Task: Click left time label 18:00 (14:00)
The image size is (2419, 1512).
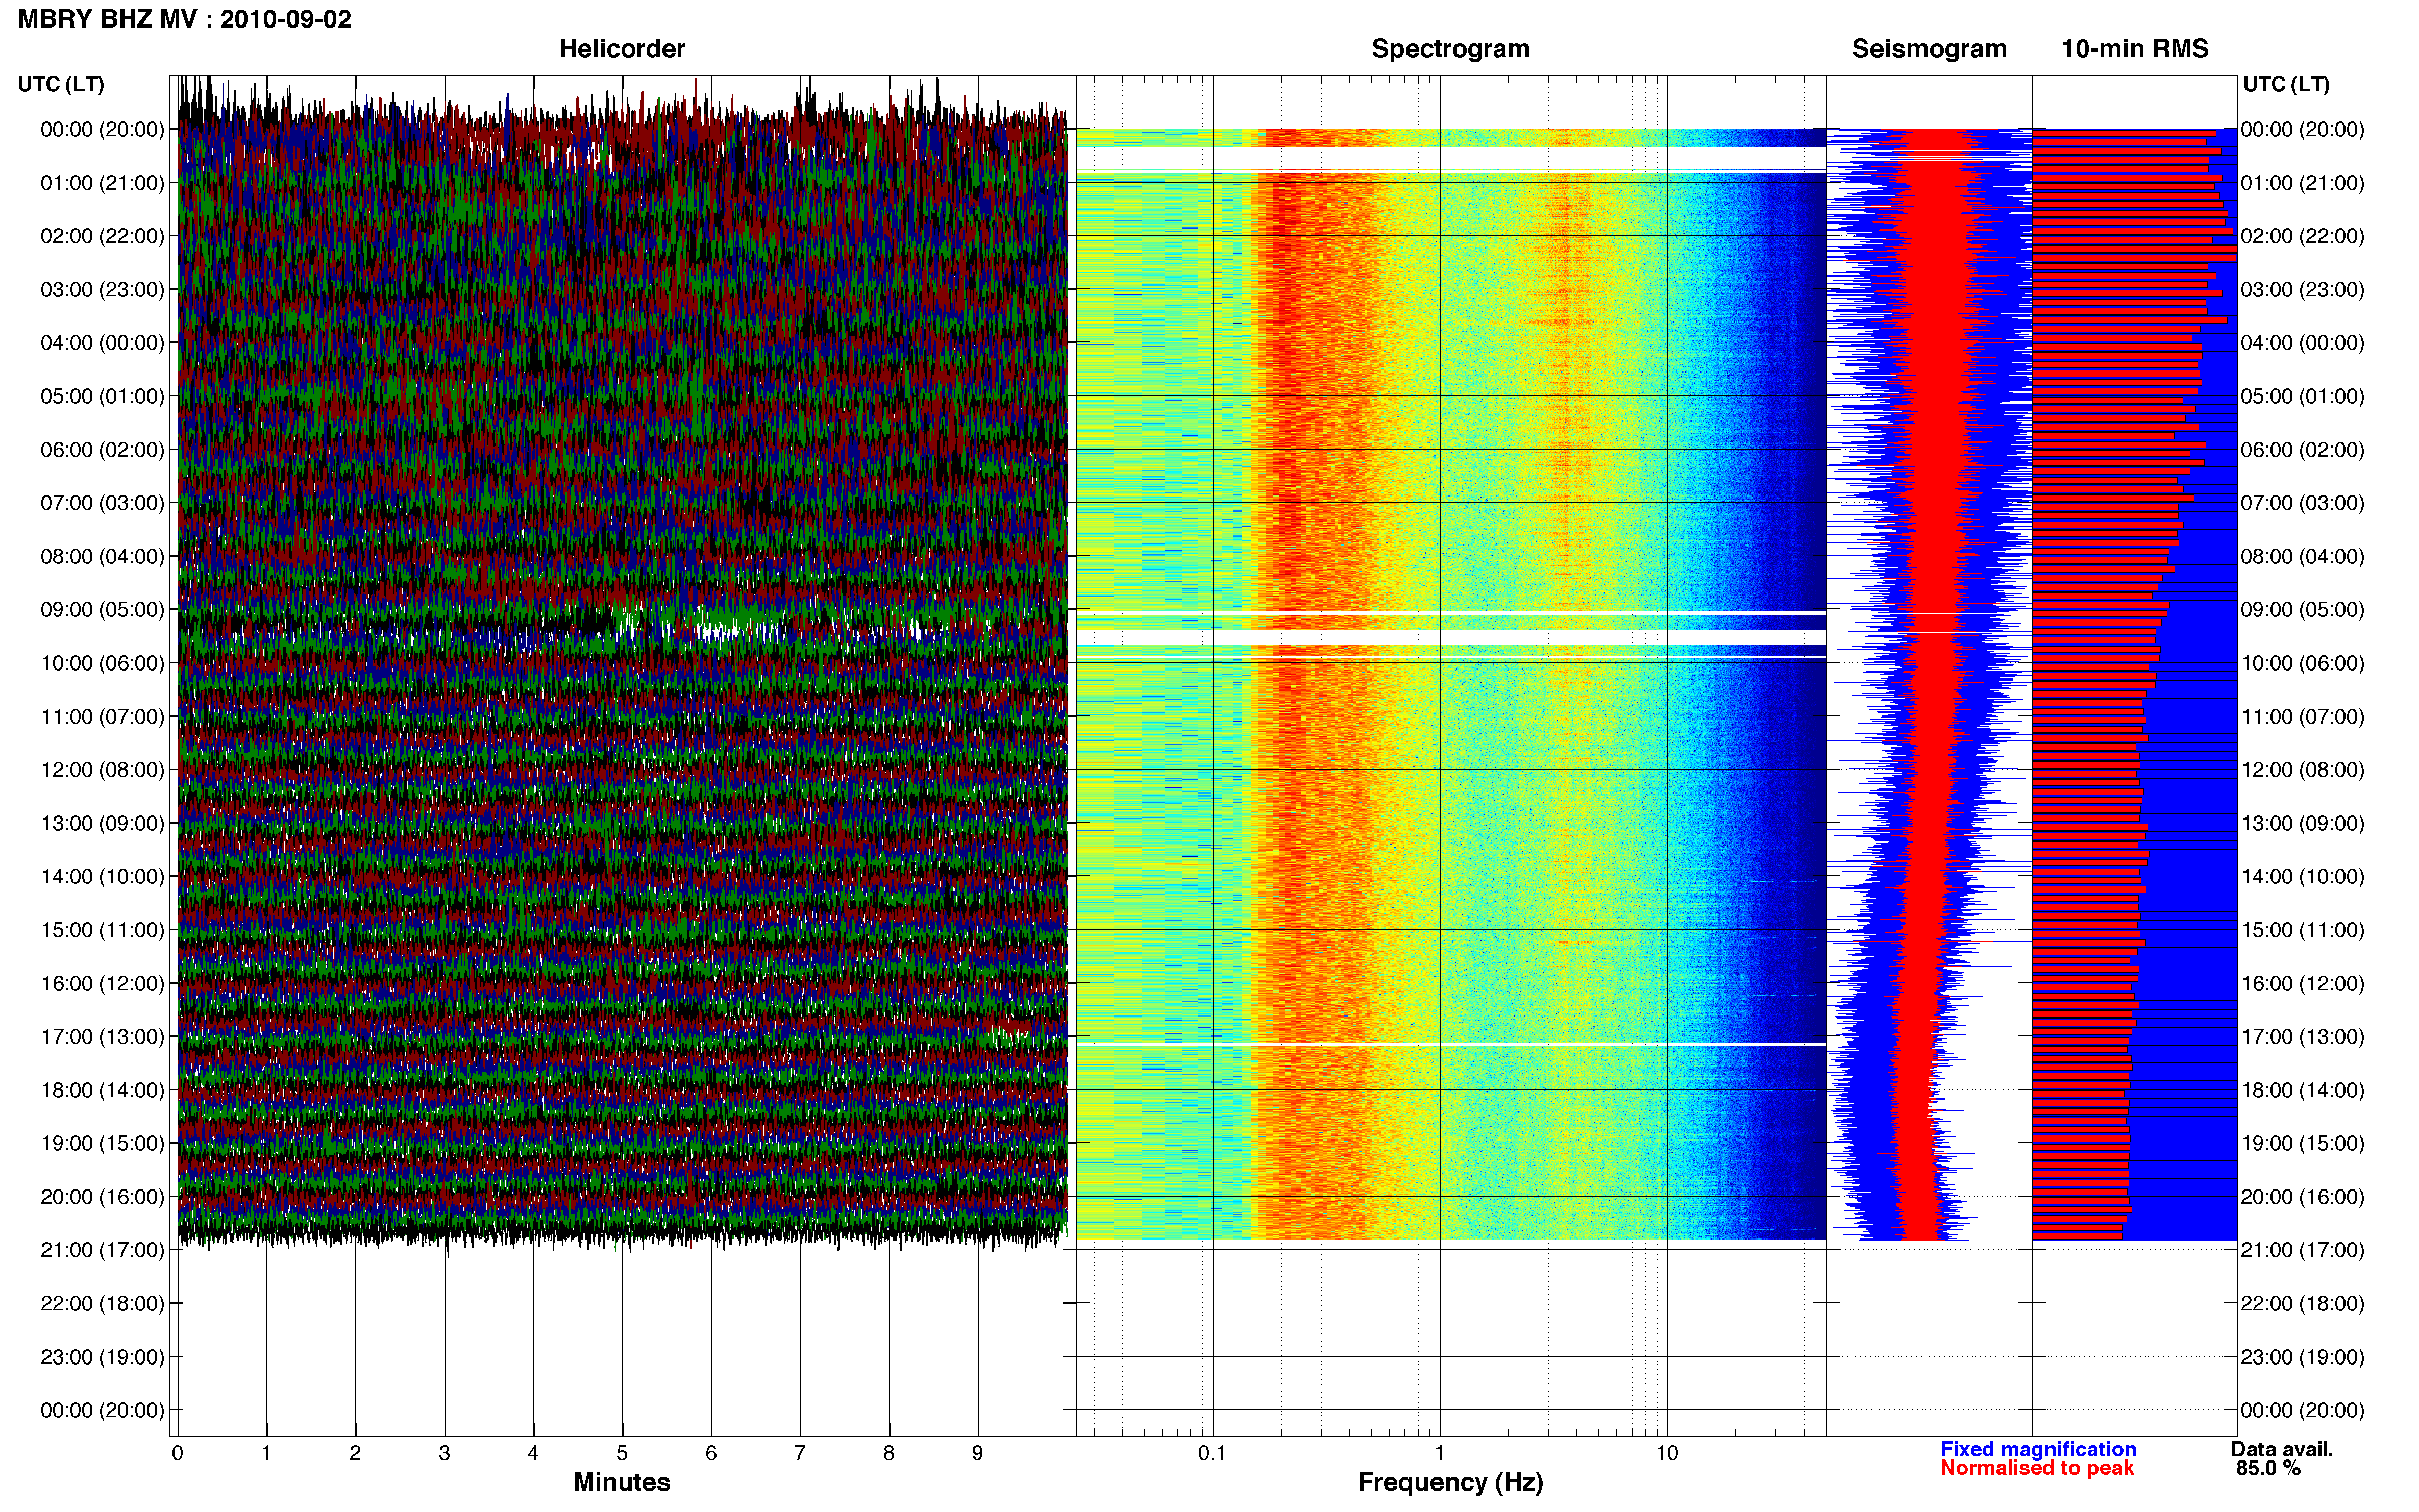Action: click(x=102, y=1090)
